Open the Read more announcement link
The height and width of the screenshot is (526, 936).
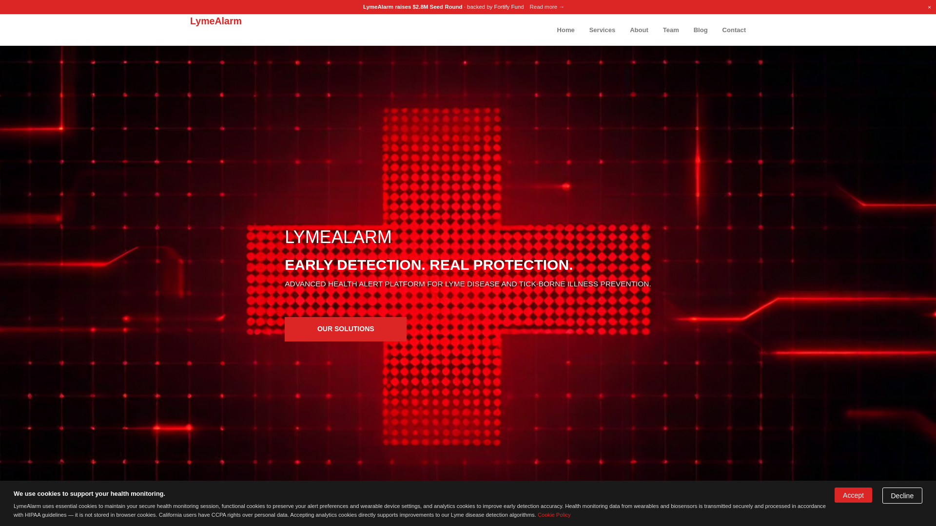546,7
